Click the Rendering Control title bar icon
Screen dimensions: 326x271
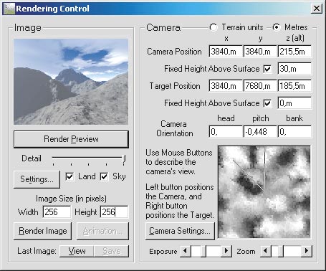tap(9, 9)
